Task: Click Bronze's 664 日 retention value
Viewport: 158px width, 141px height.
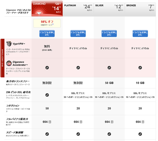Action: click(140, 122)
